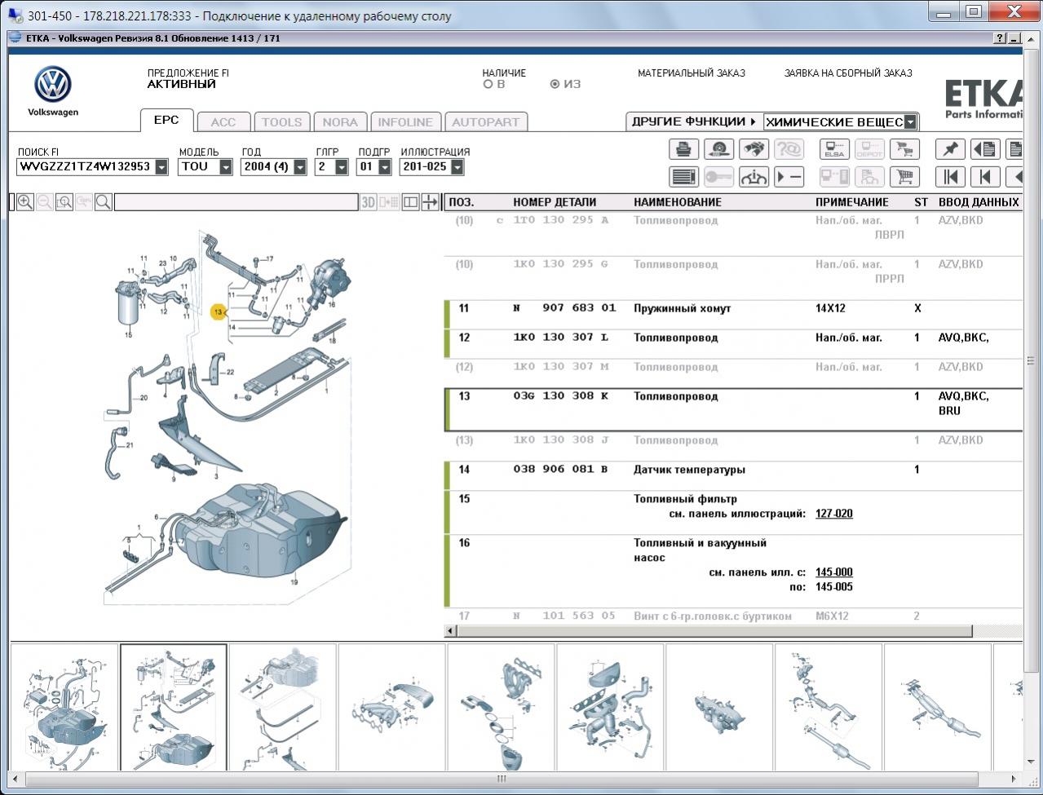Viewport: 1043px width, 795px height.
Task: Open the wheel and tire function icon
Action: pos(718,149)
